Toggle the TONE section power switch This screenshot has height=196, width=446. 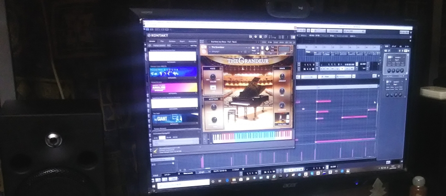(x=221, y=69)
